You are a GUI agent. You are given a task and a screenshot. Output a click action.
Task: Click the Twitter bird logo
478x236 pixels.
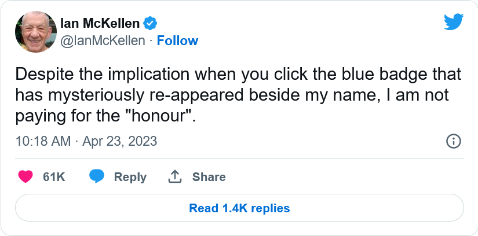point(454,23)
